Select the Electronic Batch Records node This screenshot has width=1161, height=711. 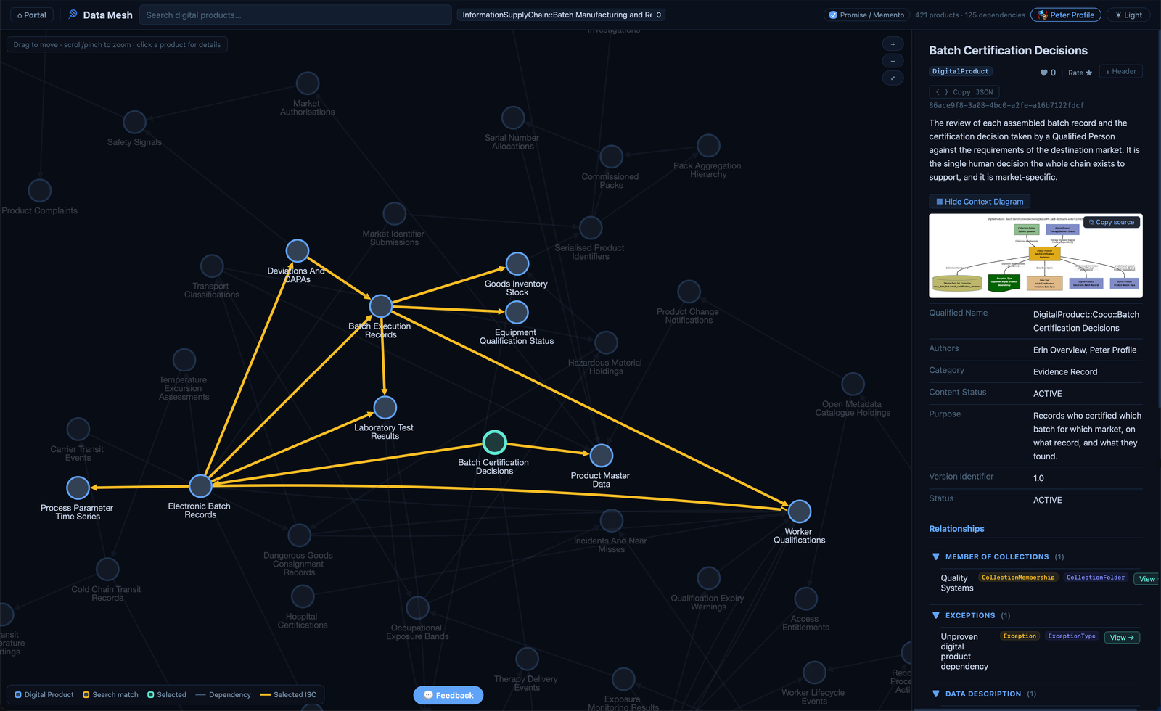click(x=200, y=485)
